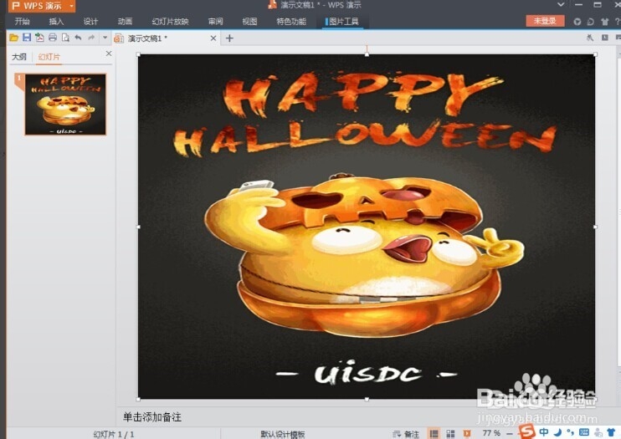The height and width of the screenshot is (439, 621).
Task: Click the notes field 单击添加备注
Action: point(152,416)
